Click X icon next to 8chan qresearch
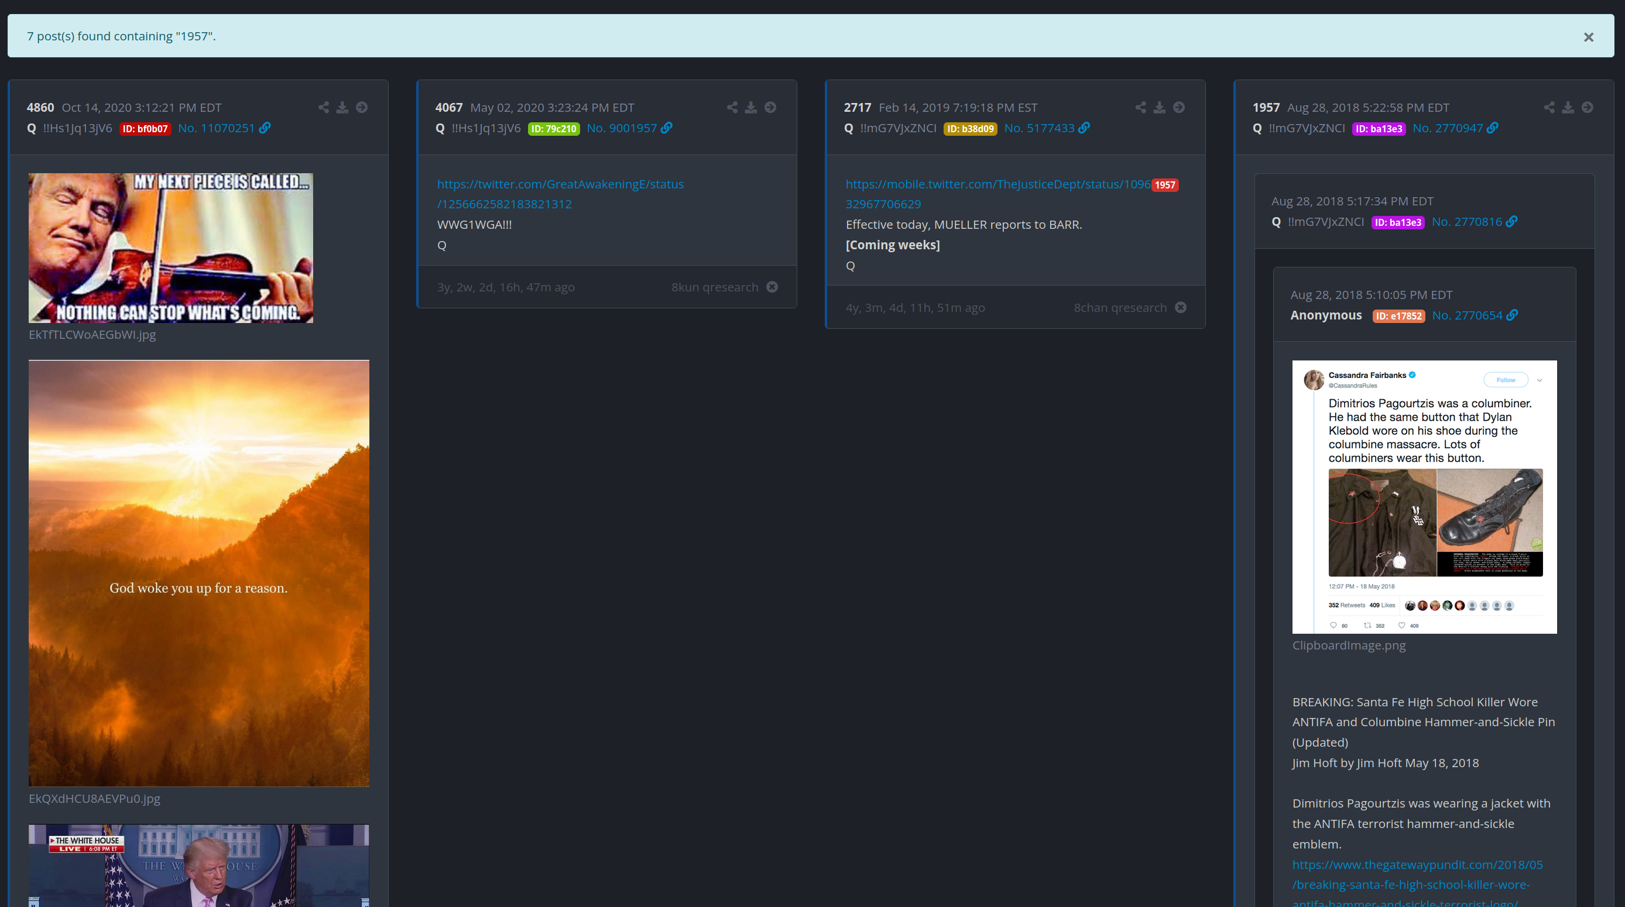 pyautogui.click(x=1181, y=307)
